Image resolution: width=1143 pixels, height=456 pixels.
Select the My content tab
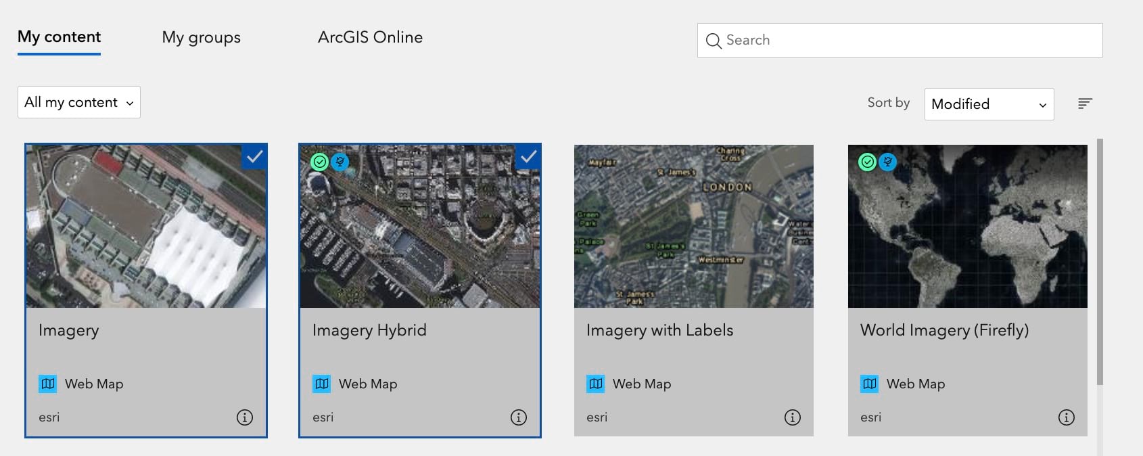point(59,37)
